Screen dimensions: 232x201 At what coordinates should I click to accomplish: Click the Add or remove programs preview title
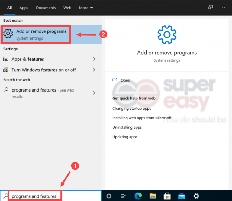(x=167, y=53)
